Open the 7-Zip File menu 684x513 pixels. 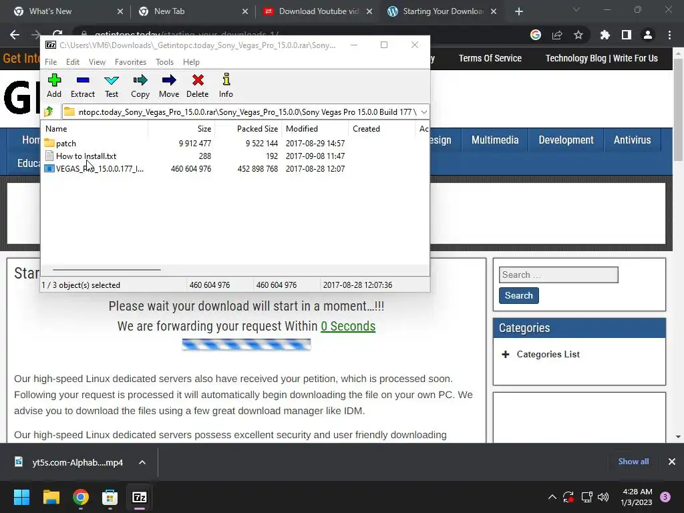click(51, 62)
